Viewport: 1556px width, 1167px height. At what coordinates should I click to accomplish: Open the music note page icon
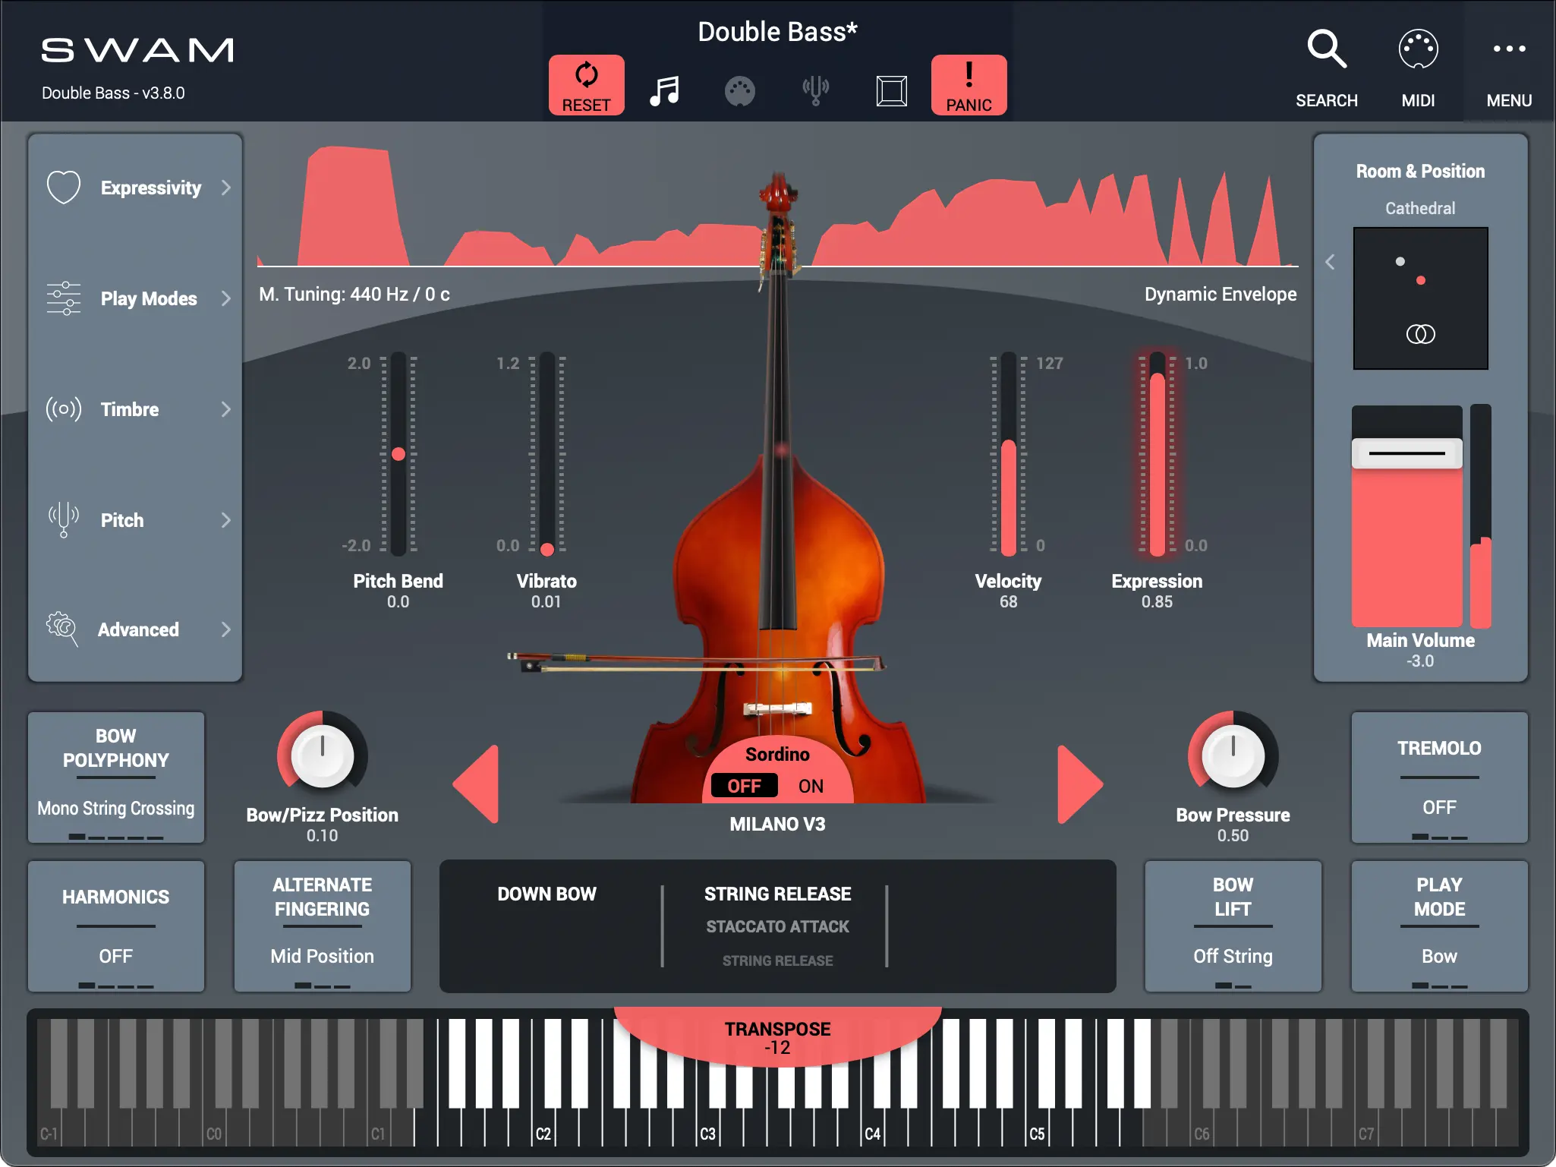pos(664,91)
